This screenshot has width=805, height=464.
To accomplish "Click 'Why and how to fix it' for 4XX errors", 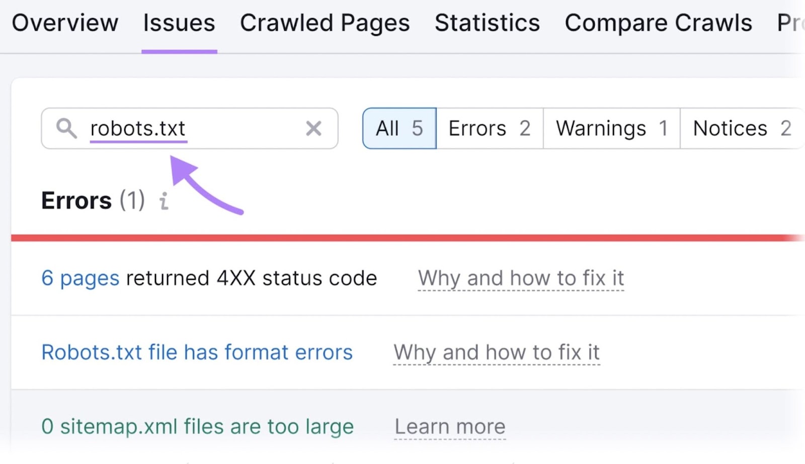I will 521,278.
